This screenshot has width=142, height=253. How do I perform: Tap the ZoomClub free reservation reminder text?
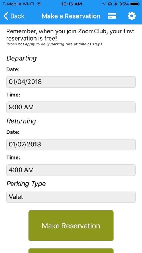click(70, 35)
